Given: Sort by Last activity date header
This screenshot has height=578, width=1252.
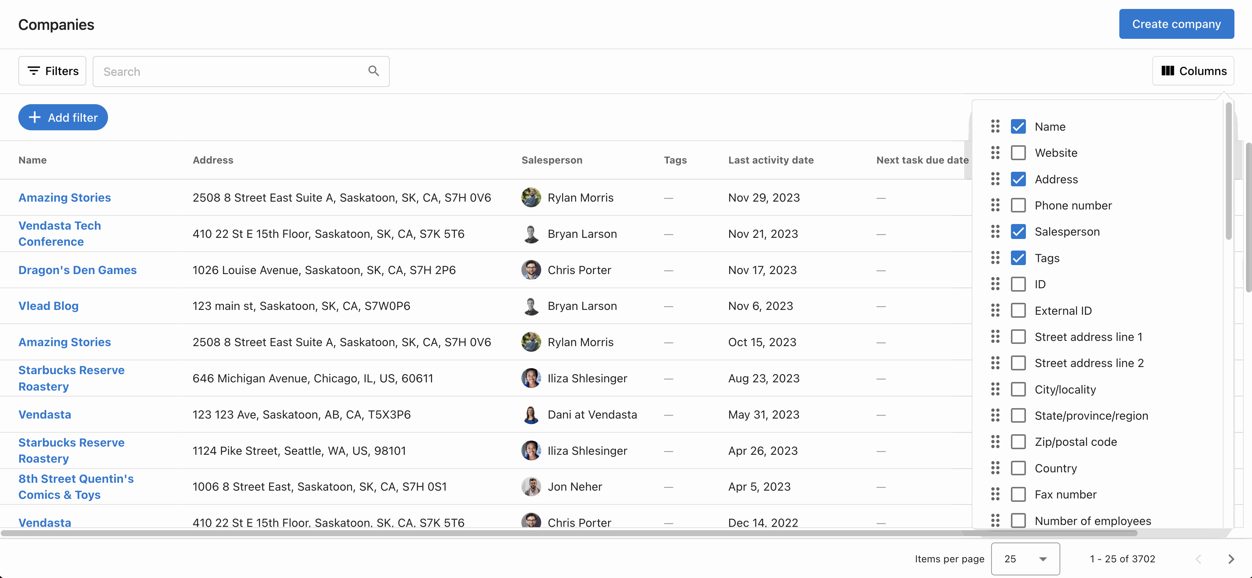Looking at the screenshot, I should [771, 160].
